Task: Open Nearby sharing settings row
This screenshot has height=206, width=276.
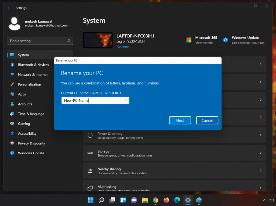Action: click(175, 171)
